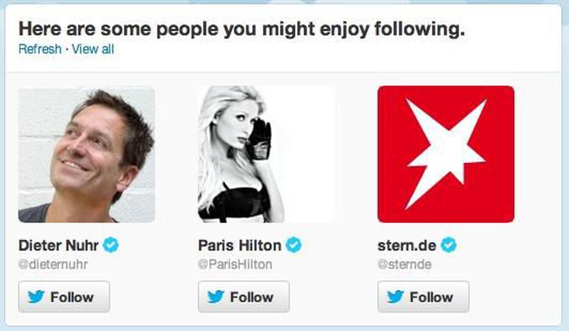The height and width of the screenshot is (331, 569).
Task: Click the verified checkmark beside stern.de
Action: tap(448, 245)
